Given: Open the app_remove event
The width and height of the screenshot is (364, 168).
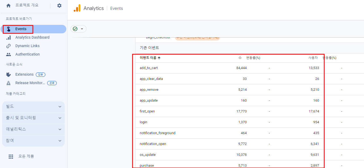Looking at the screenshot, I should tap(149, 90).
